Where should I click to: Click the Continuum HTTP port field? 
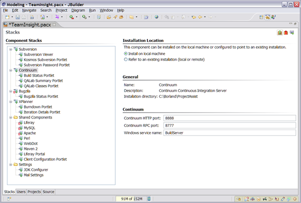[229, 118]
